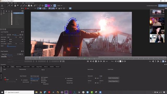Viewport: 167px width, 94px height.
Task: Click the stop playback button
Action: [96, 61]
